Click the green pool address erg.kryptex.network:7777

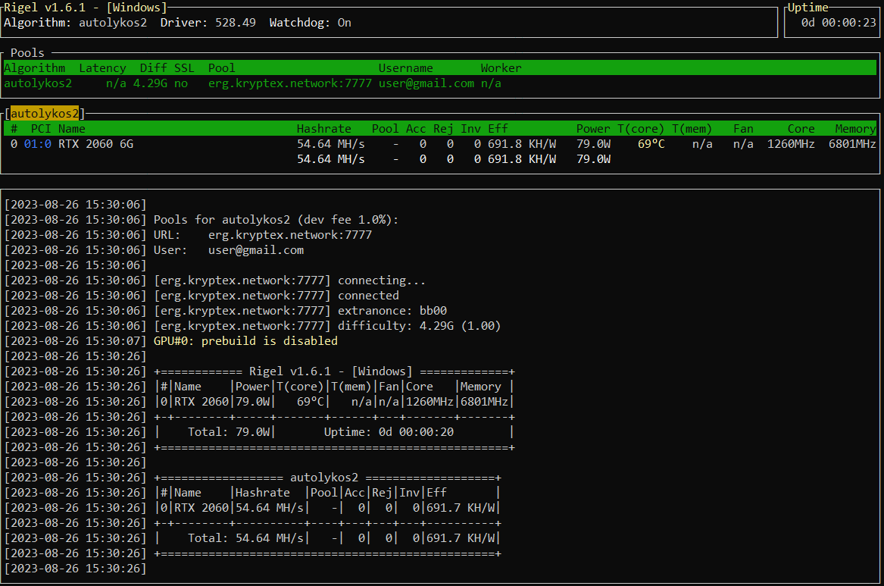(290, 83)
